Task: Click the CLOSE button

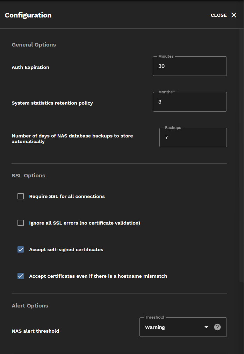Action: point(218,15)
